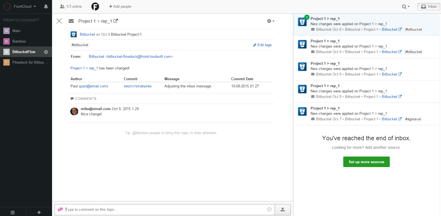Click Bitbucket icon on third inbox item

tap(302, 67)
